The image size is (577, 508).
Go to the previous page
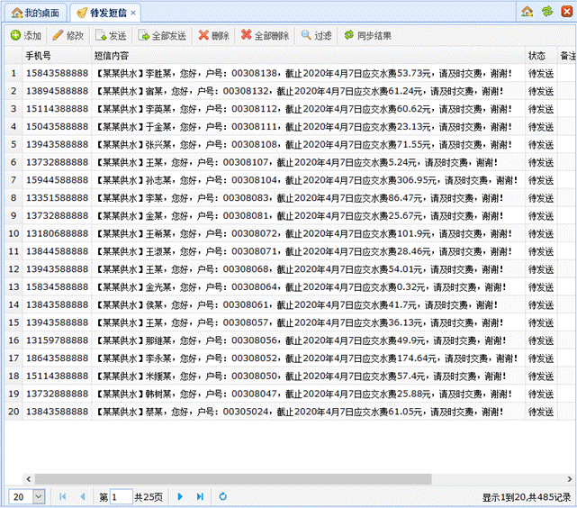pyautogui.click(x=83, y=497)
